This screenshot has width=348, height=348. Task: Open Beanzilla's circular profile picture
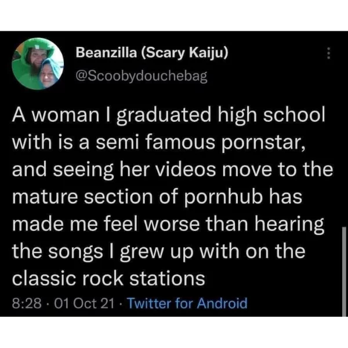tap(38, 64)
